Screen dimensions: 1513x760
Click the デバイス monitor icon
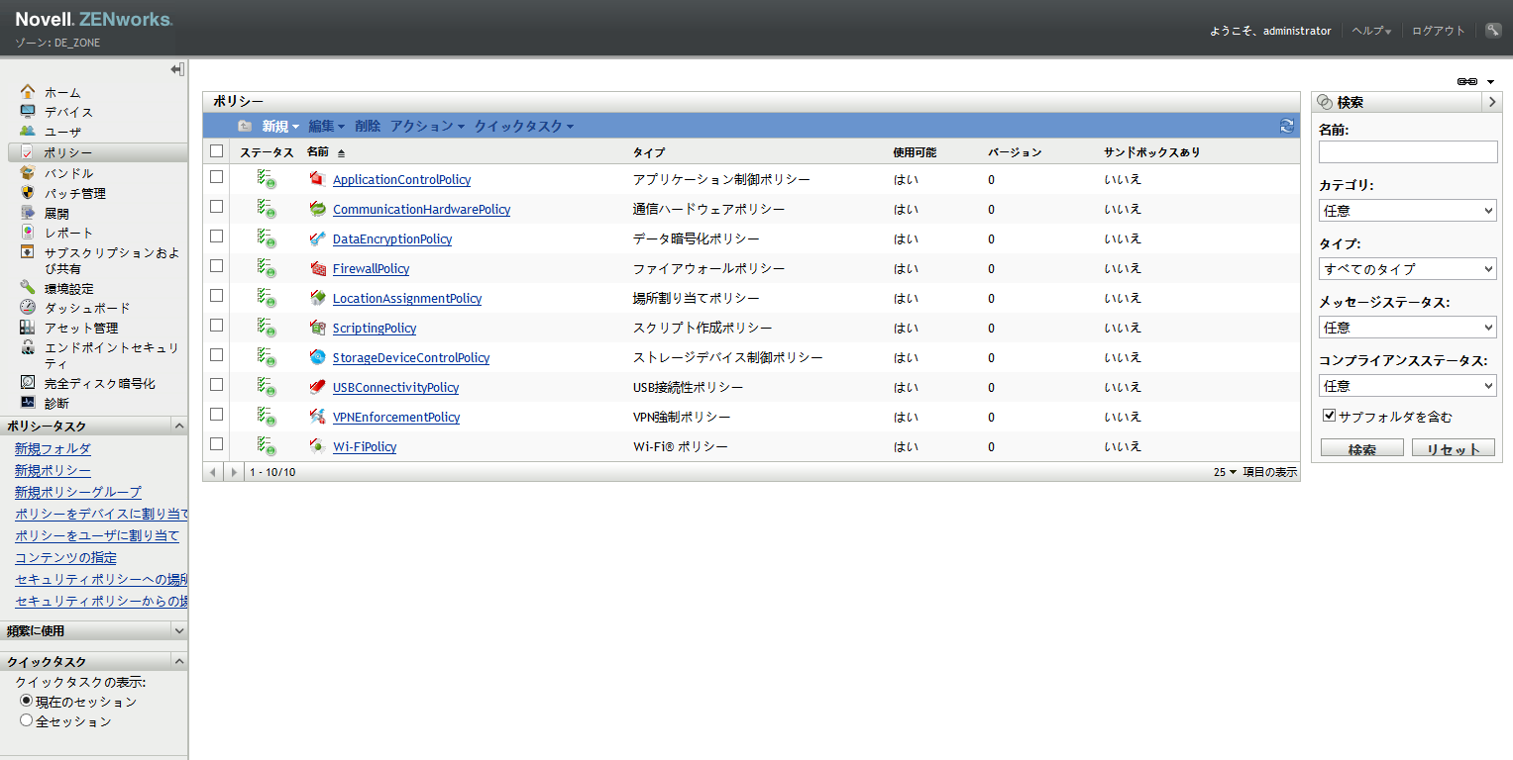28,112
